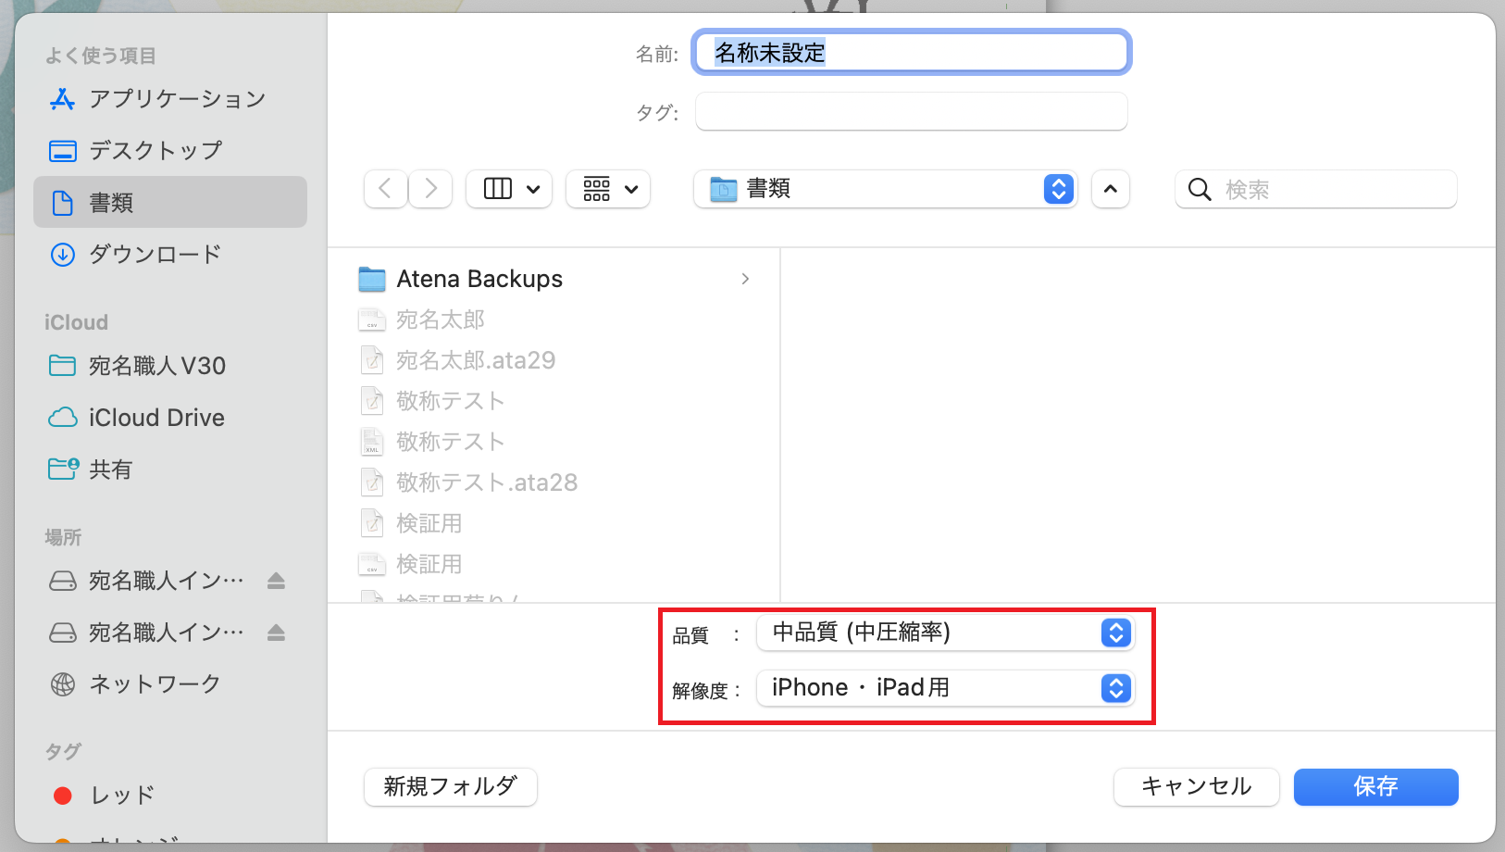Open the item grouping dropdown
This screenshot has width=1505, height=852.
point(609,189)
